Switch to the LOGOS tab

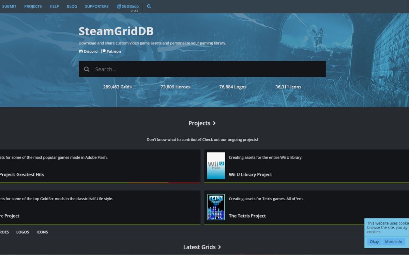coord(22,232)
